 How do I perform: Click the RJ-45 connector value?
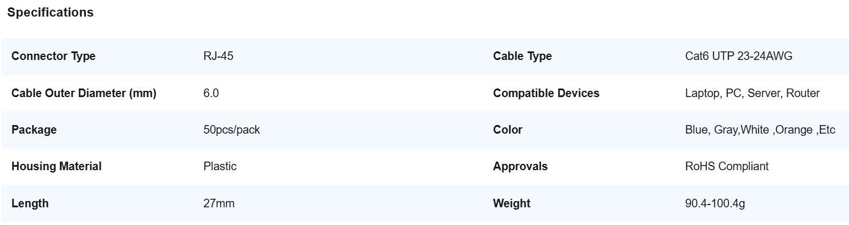(x=218, y=57)
